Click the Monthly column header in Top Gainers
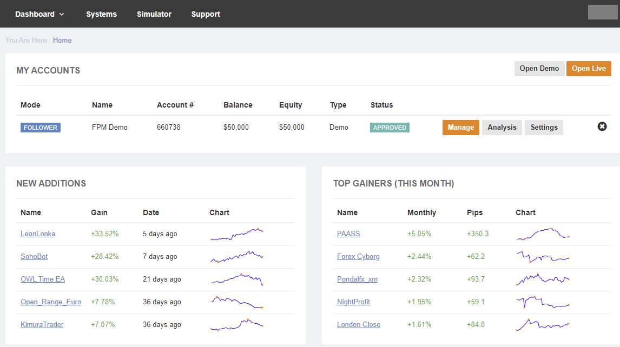This screenshot has height=347, width=620. point(421,212)
